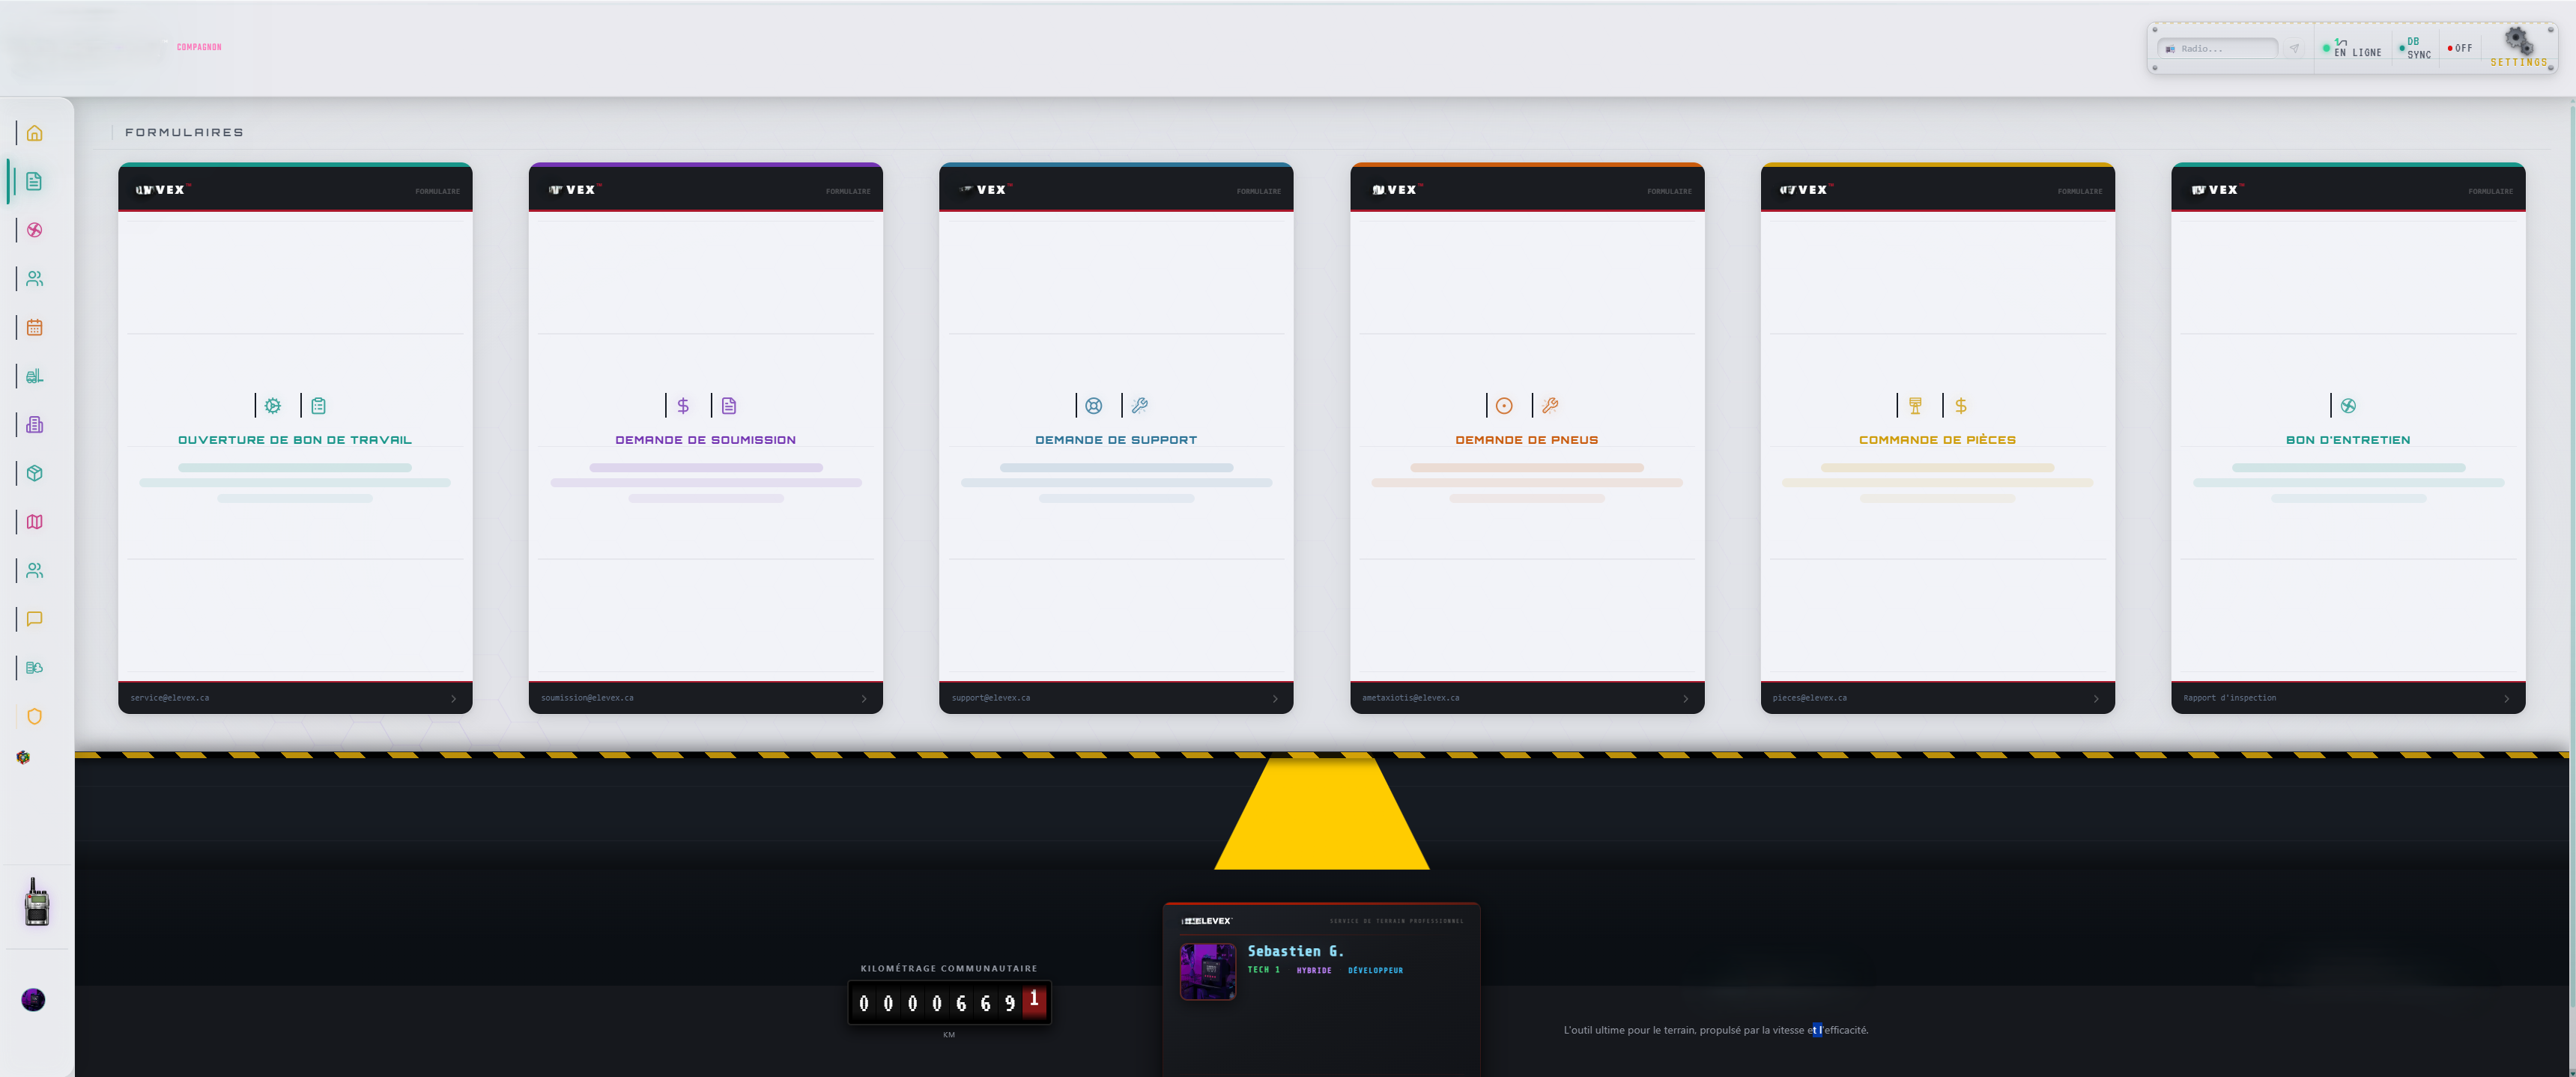Open the walkie-talkie radio icon

37,902
